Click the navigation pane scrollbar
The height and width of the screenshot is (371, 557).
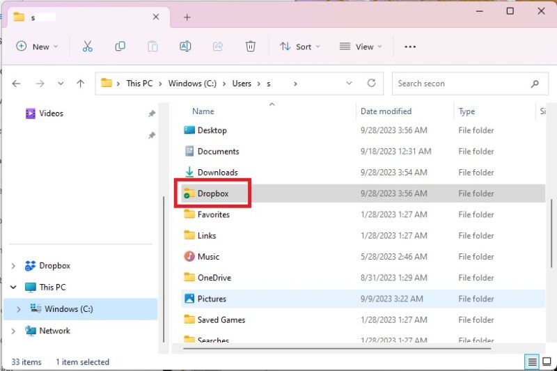click(164, 269)
